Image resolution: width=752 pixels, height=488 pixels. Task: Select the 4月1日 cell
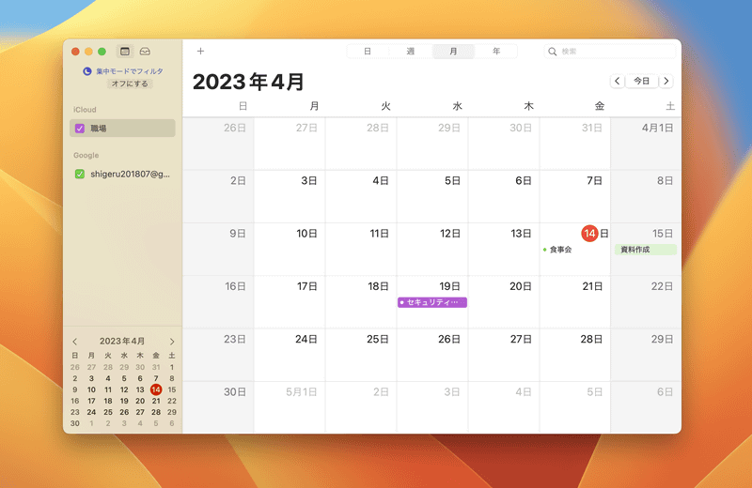646,144
